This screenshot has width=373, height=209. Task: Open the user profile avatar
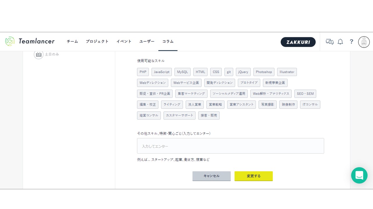click(x=364, y=42)
